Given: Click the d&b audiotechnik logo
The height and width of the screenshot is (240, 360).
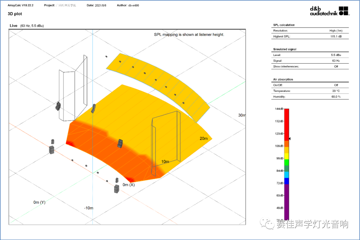Looking at the screenshot, I should 330,11.
